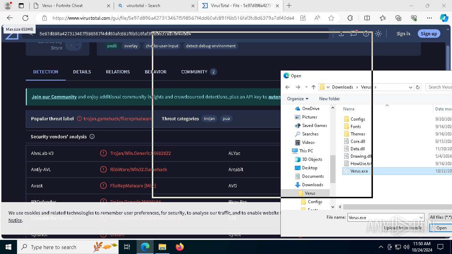The image size is (452, 254).
Task: Click info icon beside Security vendors' analysis
Action: pos(92,137)
